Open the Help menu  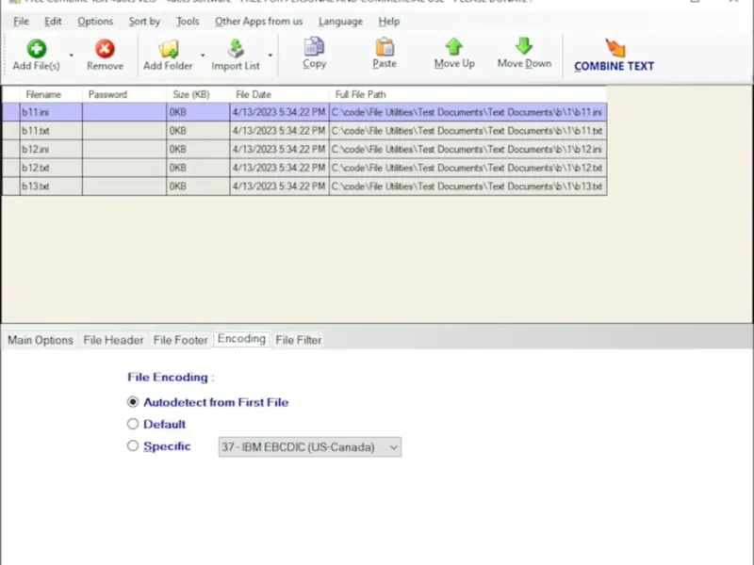pos(389,22)
